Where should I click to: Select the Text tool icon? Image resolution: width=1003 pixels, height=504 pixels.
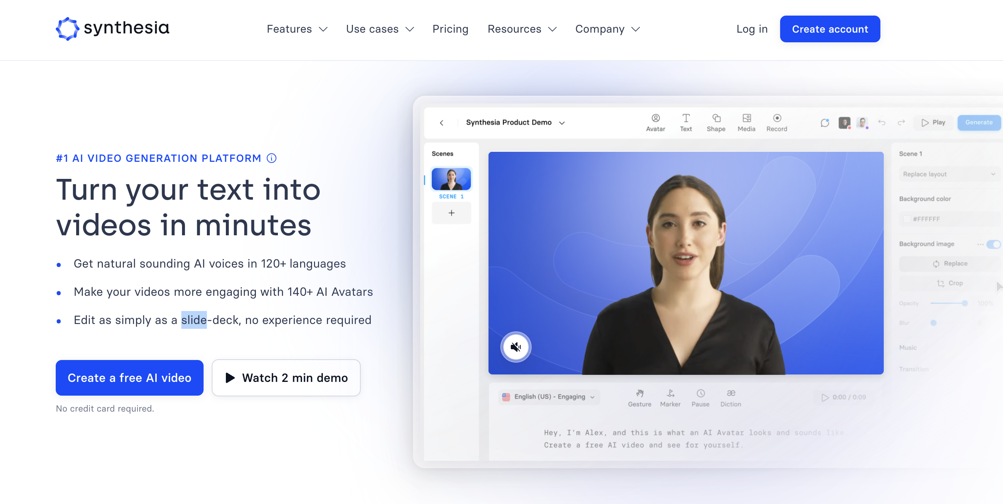pyautogui.click(x=686, y=118)
